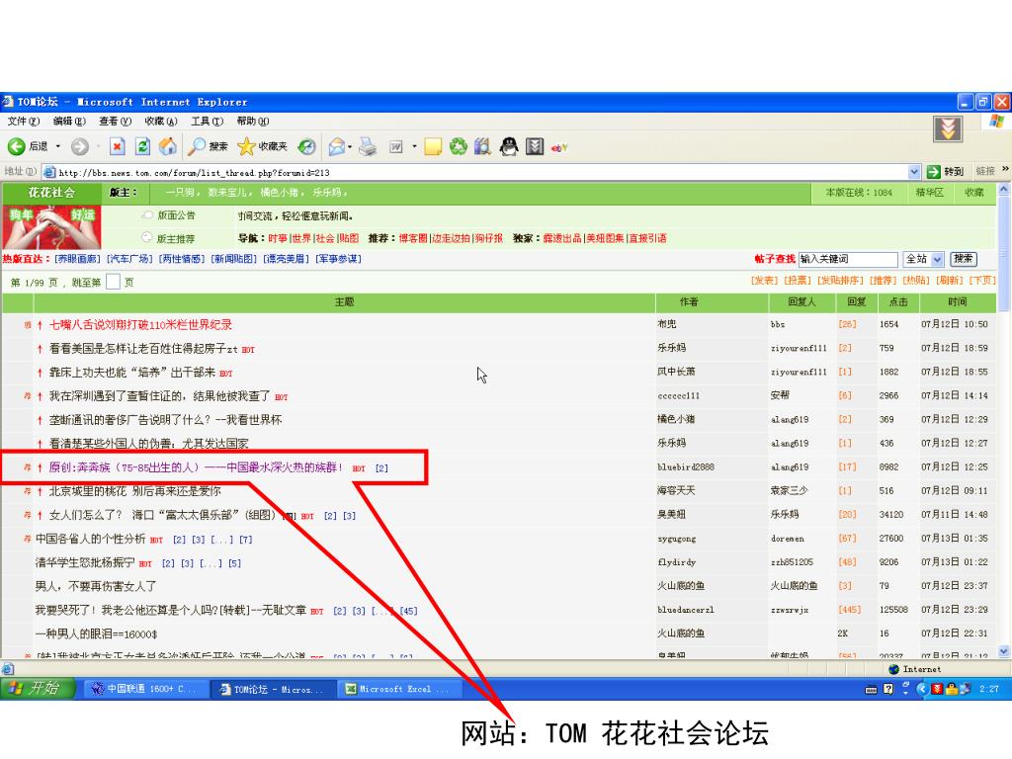Image resolution: width=1012 pixels, height=759 pixels.
Task: Open thread 七嘴八舌说刘翔打破110米栏世界纪录
Action: (x=140, y=324)
